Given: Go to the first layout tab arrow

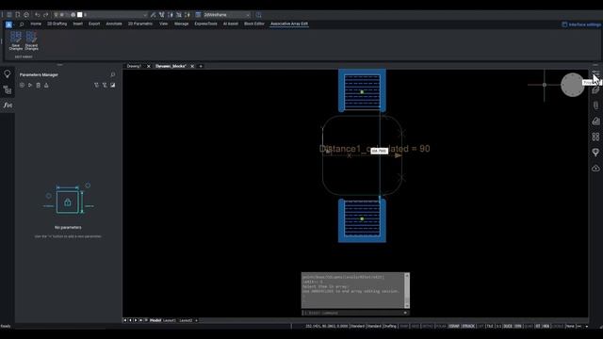Looking at the screenshot, I should pyautogui.click(x=125, y=320).
